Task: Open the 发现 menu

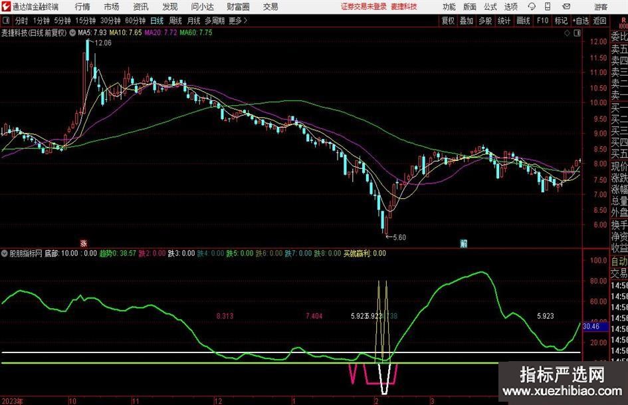Action: point(170,7)
